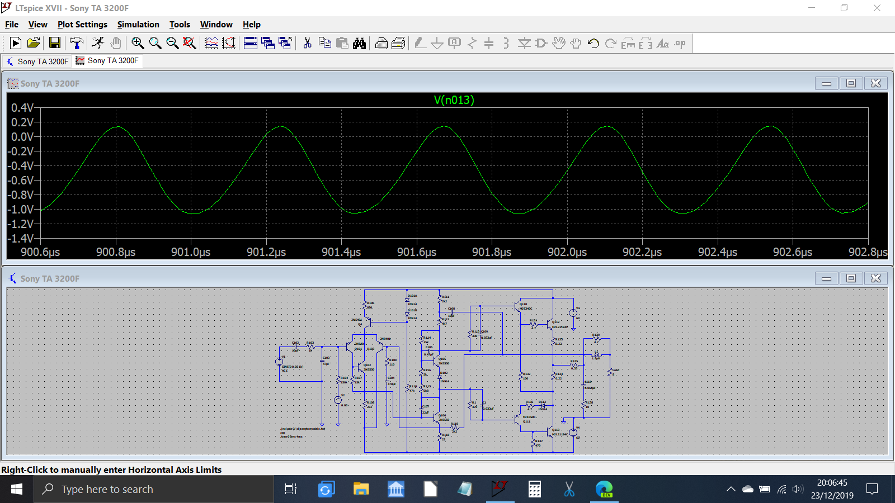
Task: Open the File menu
Action: pos(12,25)
